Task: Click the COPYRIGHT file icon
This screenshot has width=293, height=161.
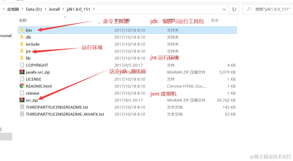Action: tap(22, 65)
